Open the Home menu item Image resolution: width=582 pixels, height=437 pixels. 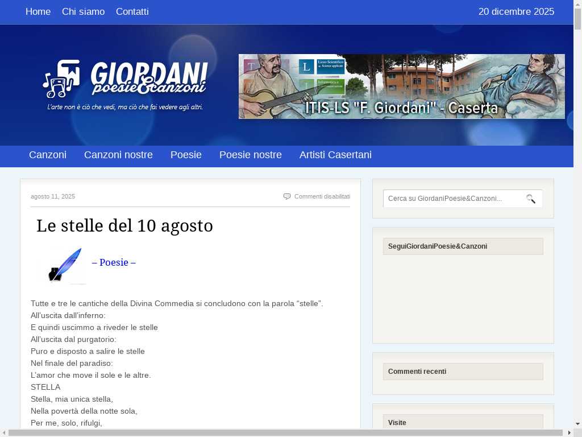pos(38,12)
